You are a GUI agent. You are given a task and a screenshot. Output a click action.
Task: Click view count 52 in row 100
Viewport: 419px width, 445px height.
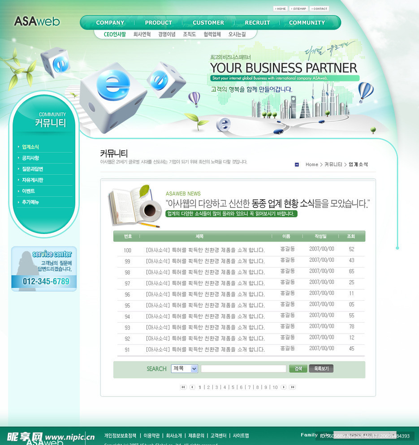[x=352, y=249]
